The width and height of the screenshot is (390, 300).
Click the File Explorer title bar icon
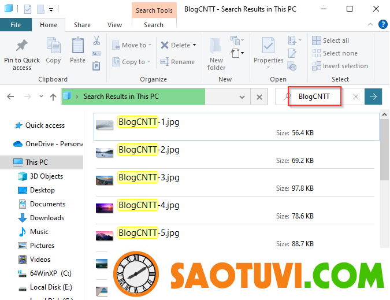coord(9,9)
